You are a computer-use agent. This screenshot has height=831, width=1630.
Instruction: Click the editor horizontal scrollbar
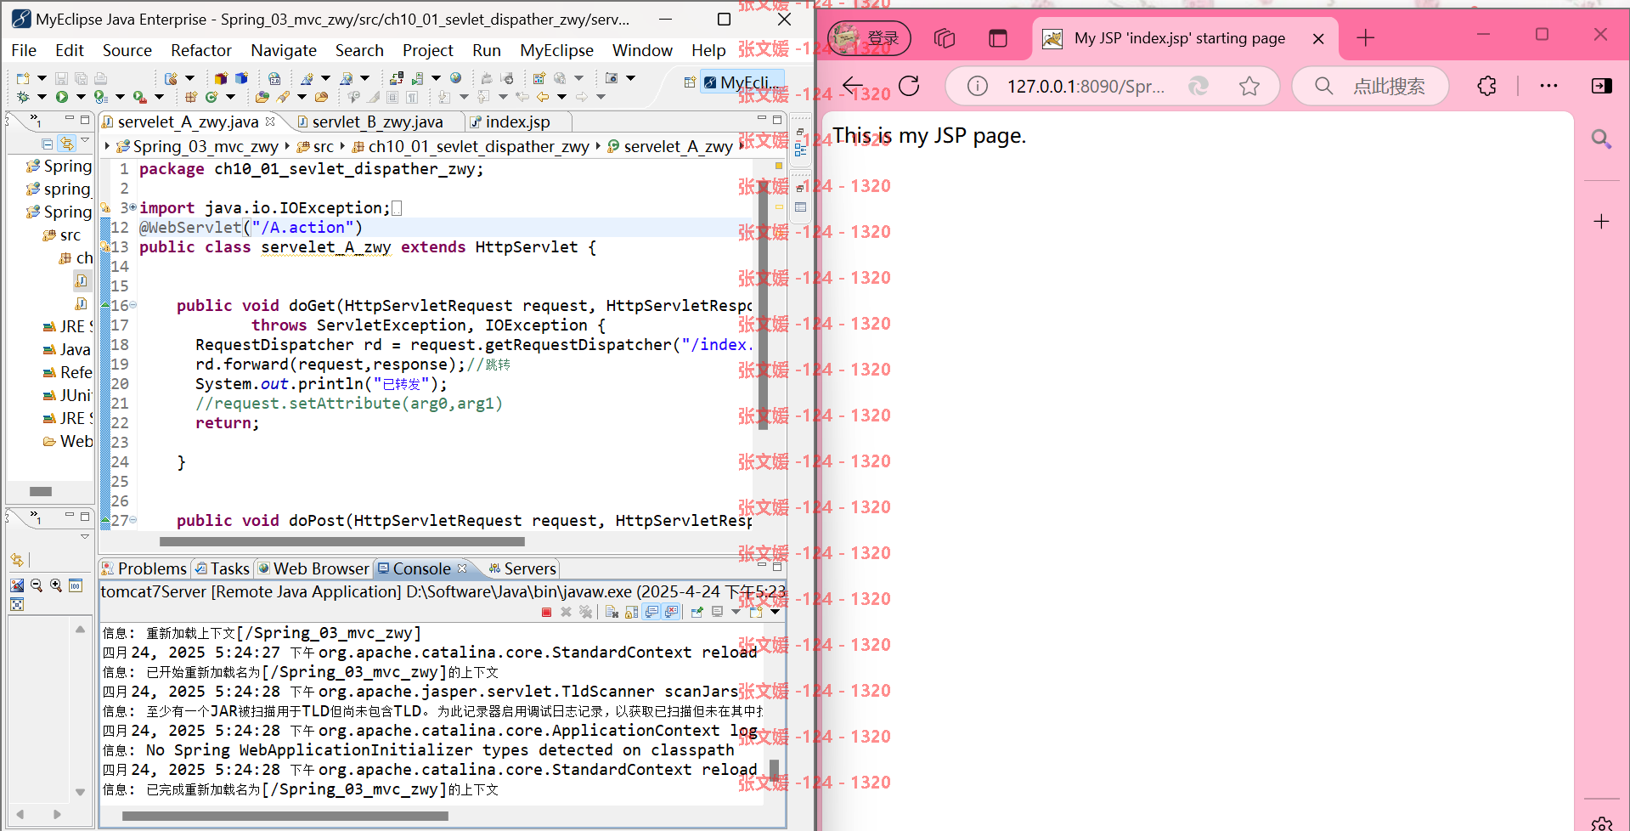click(341, 541)
